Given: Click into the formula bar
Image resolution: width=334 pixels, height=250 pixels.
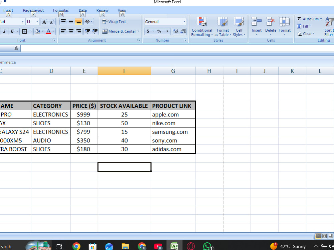Looking at the screenshot, I should (177, 48).
